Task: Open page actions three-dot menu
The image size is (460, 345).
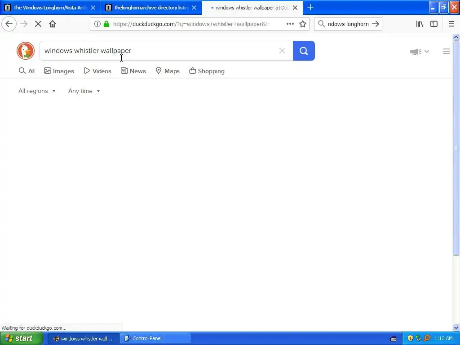Action: 290,24
